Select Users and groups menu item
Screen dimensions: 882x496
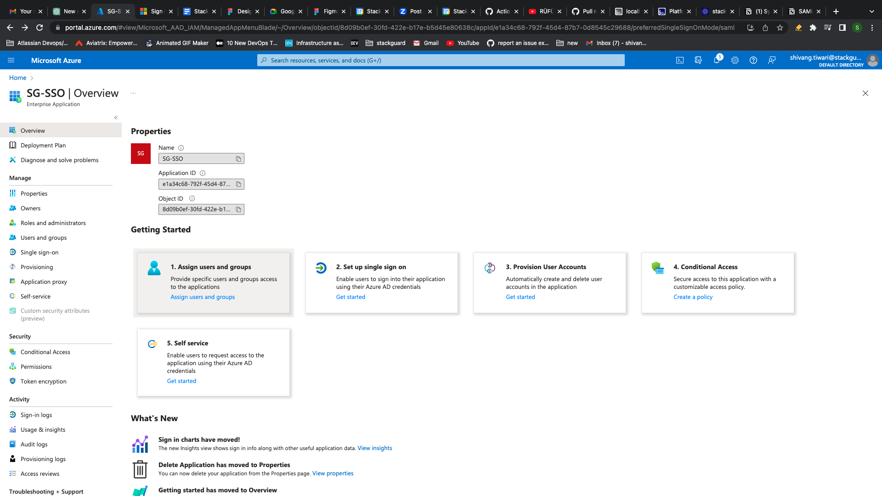pyautogui.click(x=44, y=237)
